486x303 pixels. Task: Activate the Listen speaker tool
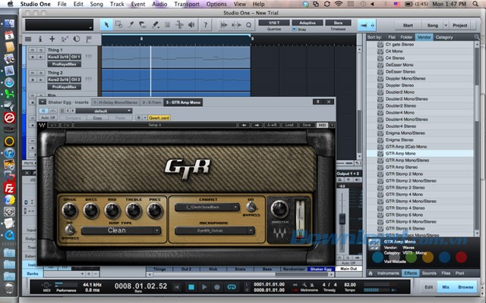[x=191, y=25]
